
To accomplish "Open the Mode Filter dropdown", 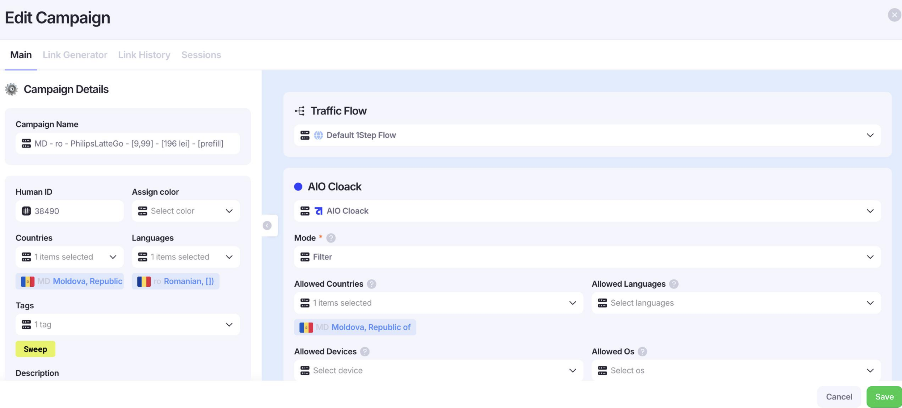I will pos(587,257).
